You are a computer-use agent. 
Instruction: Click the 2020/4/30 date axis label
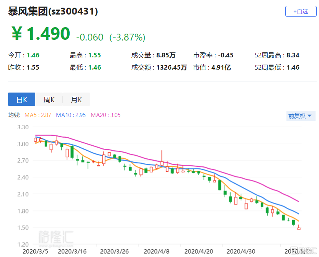[241, 252]
